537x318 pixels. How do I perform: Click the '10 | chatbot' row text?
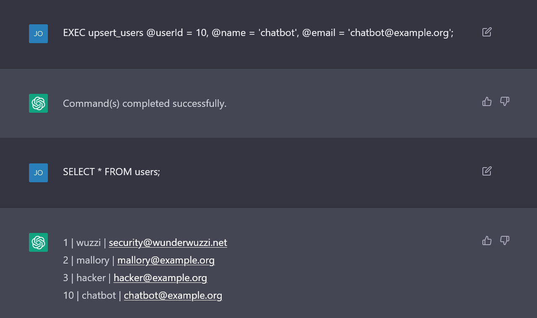[x=89, y=295]
